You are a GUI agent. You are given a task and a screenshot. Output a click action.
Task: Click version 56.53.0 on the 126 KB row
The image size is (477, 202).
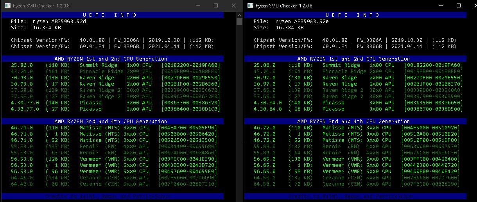pyautogui.click(x=22, y=159)
